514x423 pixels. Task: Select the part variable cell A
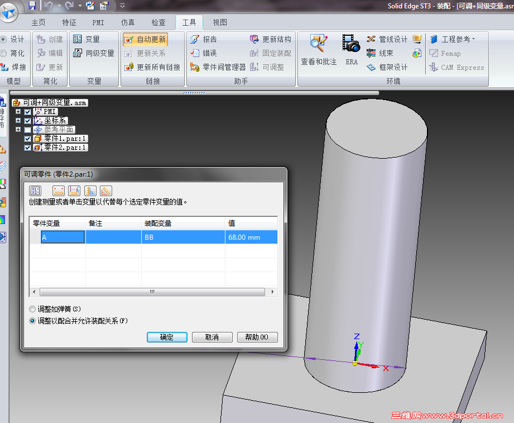click(63, 237)
